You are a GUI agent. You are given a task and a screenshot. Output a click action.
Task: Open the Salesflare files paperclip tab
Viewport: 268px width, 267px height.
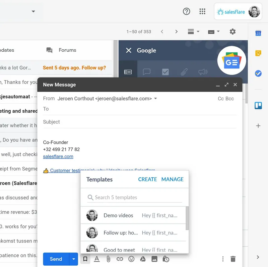(x=184, y=72)
